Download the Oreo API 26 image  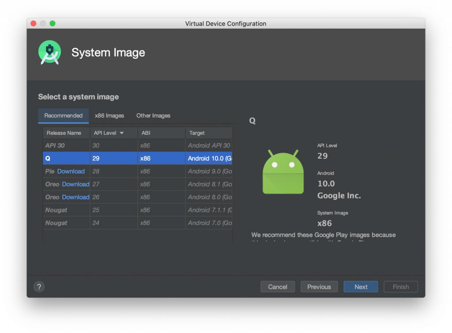[x=75, y=197]
